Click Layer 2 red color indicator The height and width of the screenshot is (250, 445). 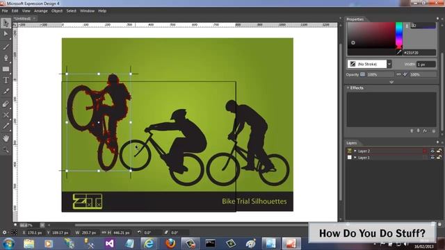[x=425, y=151]
